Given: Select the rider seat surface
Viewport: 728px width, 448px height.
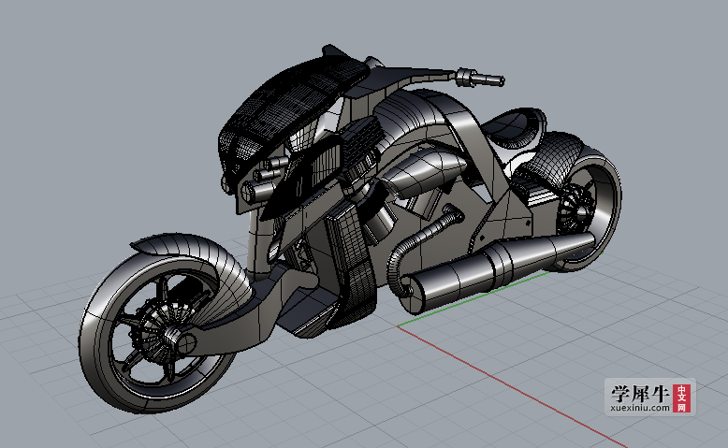Looking at the screenshot, I should point(513,128).
